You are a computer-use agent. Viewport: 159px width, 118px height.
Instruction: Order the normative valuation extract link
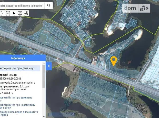pyautogui.click(x=17, y=106)
